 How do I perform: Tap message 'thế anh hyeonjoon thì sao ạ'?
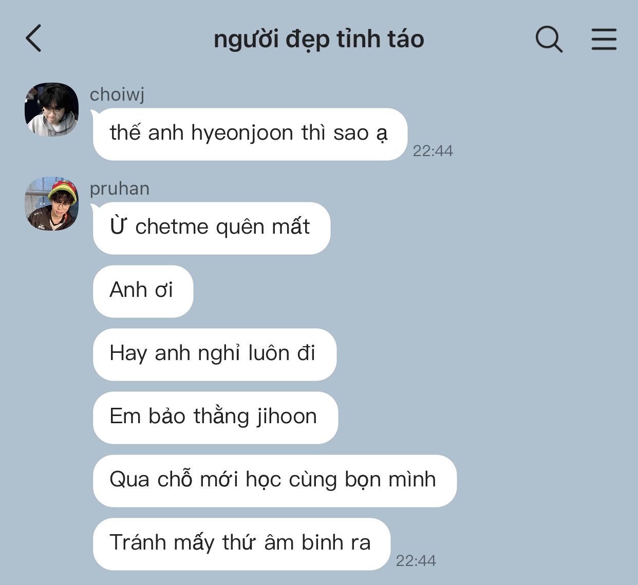coord(250,134)
